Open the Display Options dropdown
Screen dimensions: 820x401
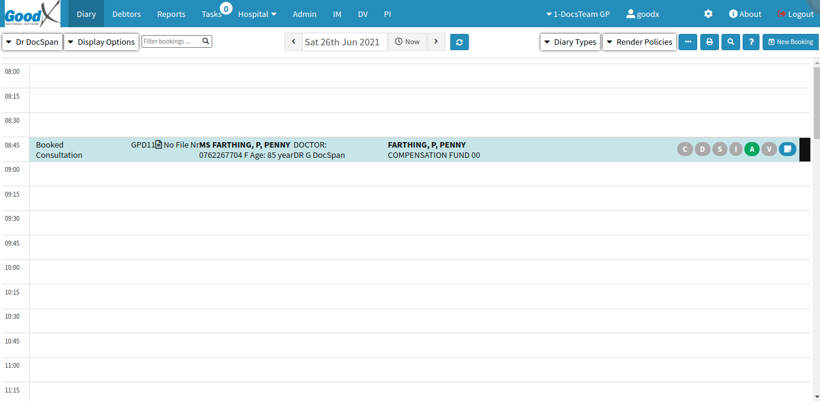click(101, 42)
